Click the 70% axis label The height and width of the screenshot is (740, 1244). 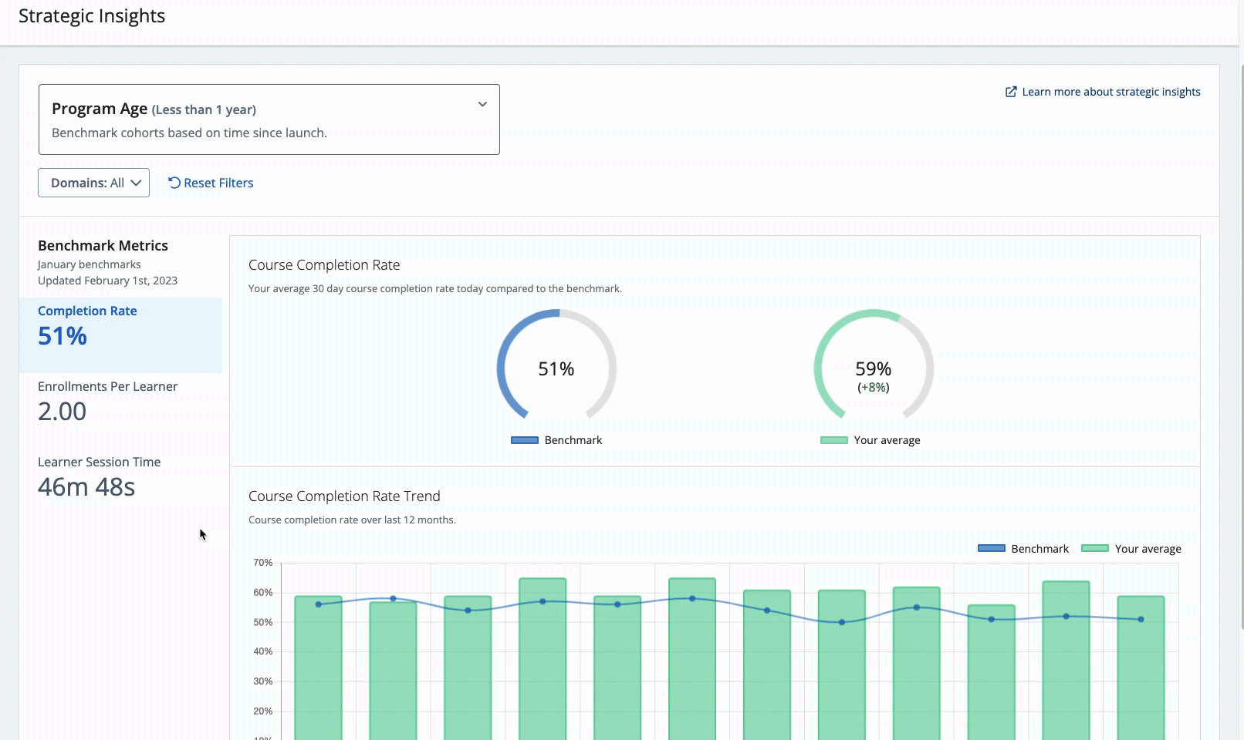coord(263,563)
